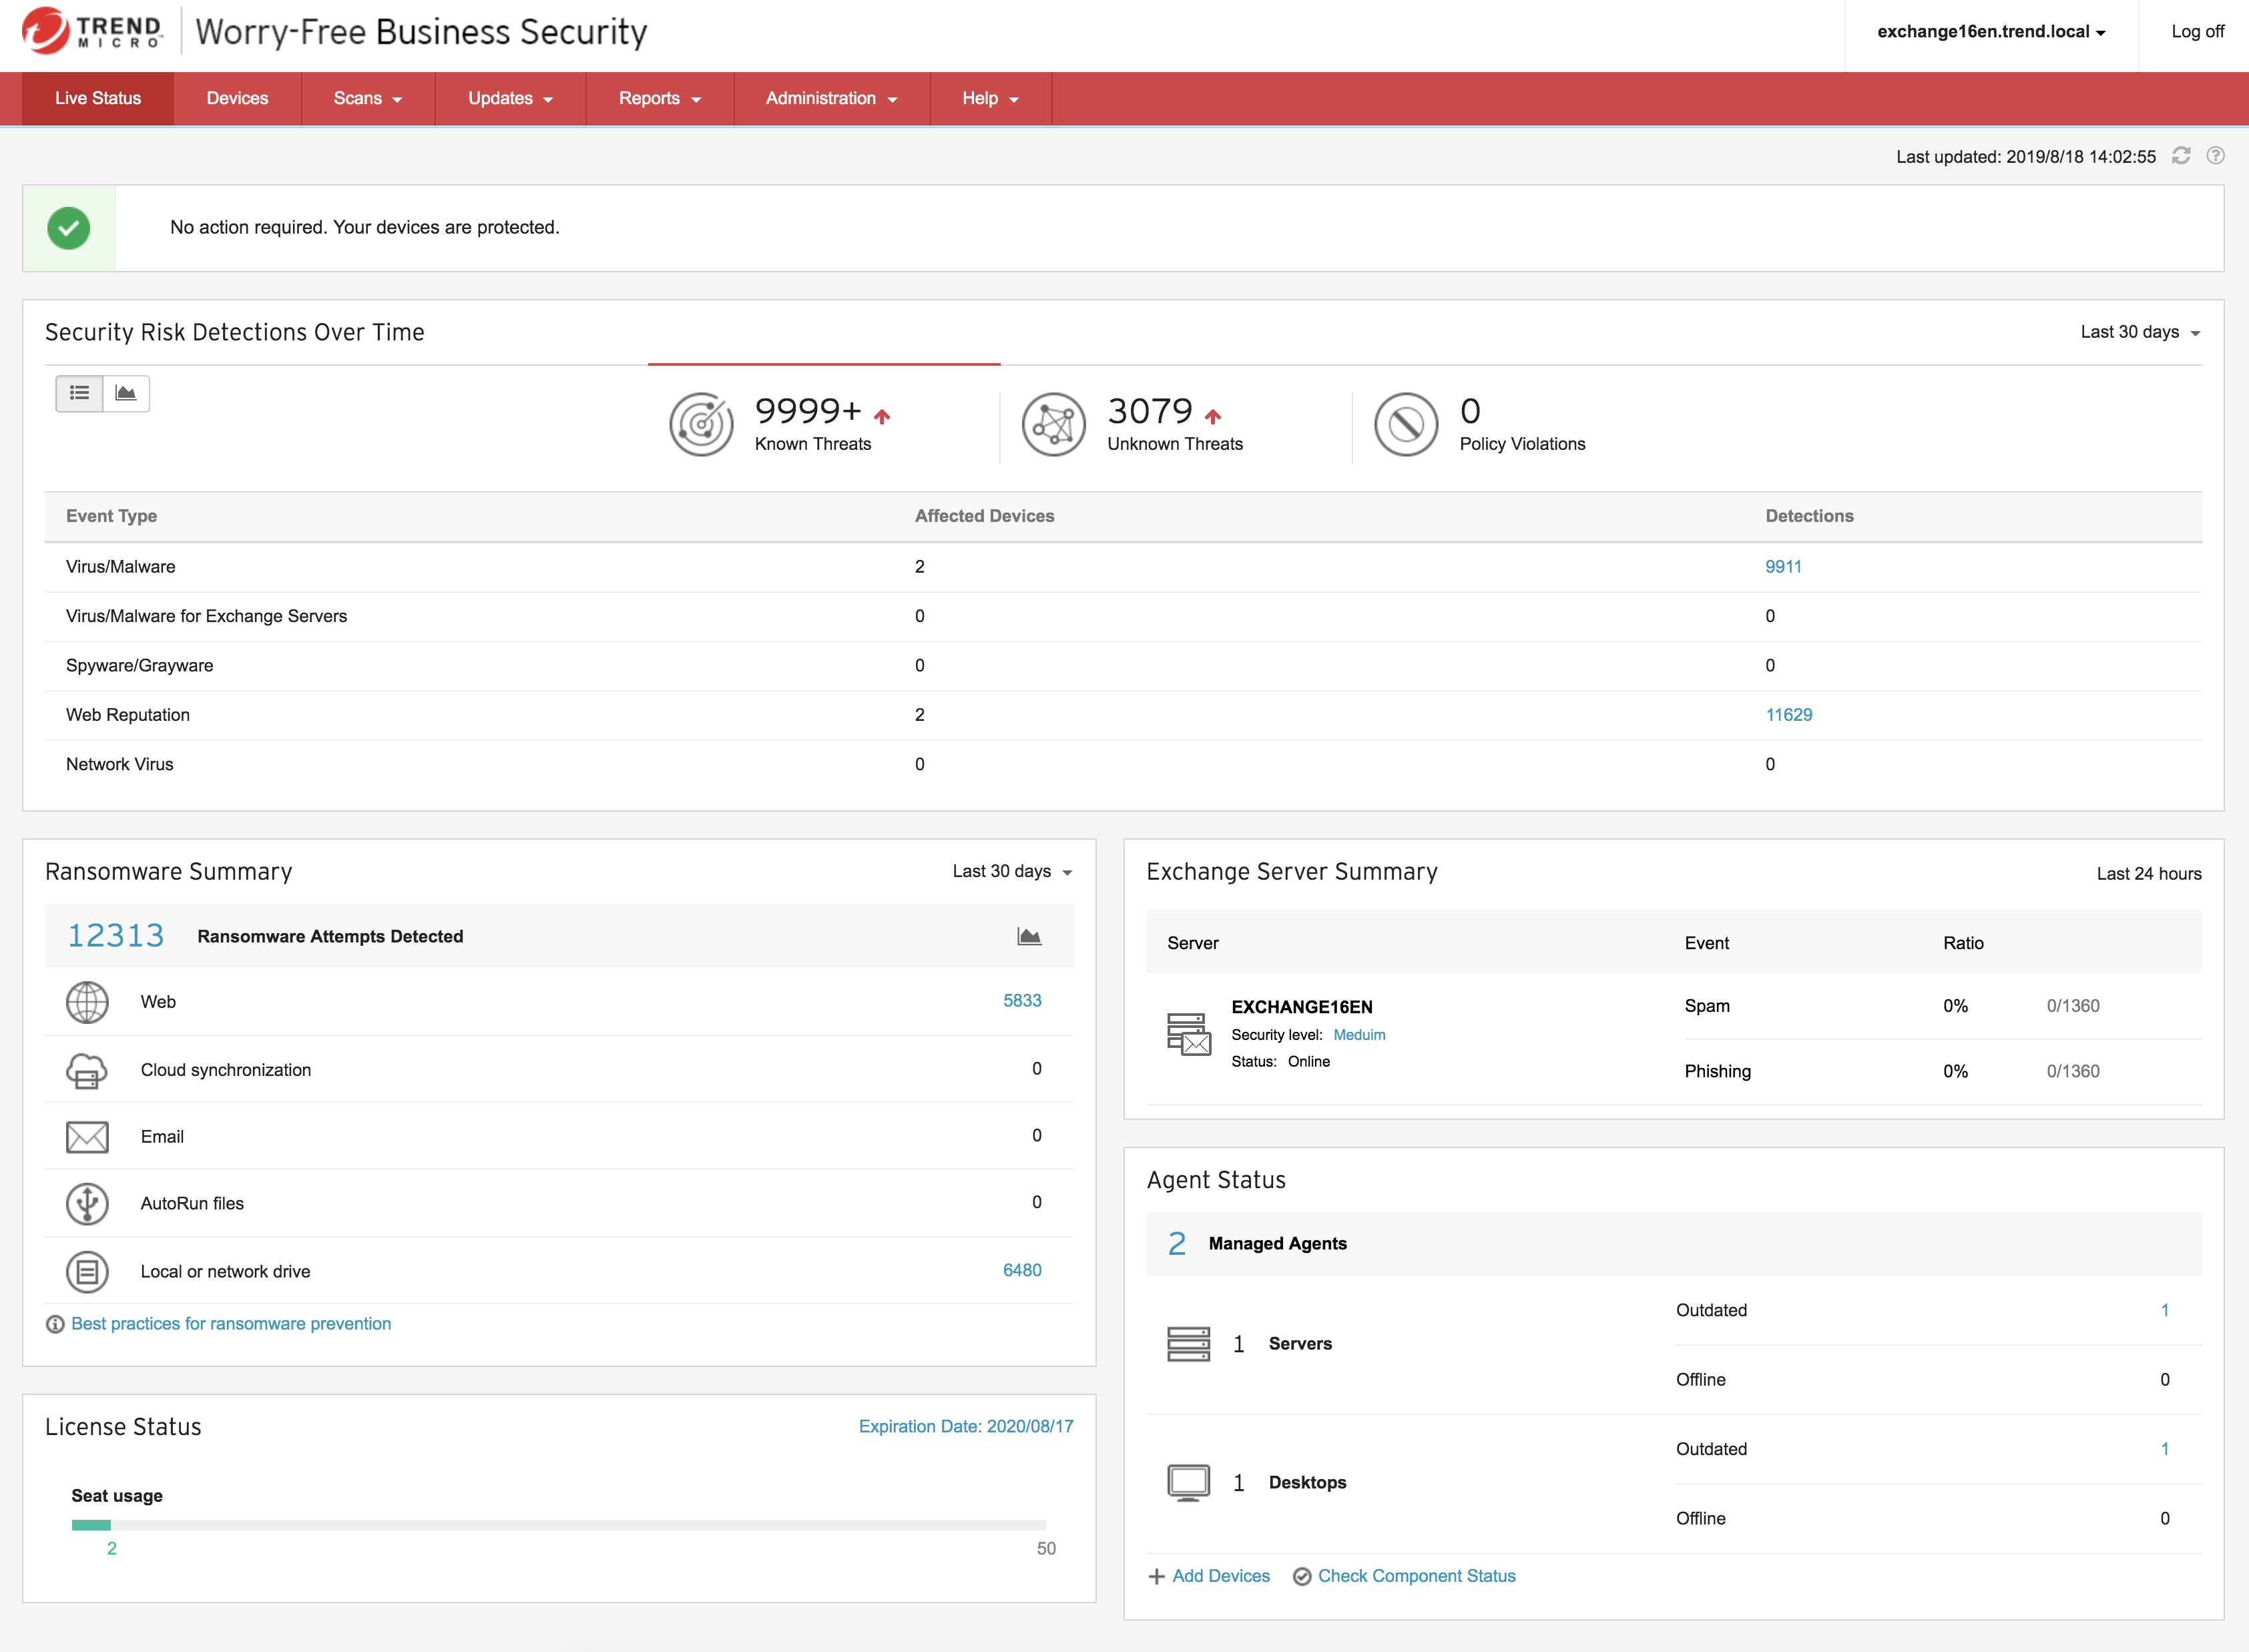Click Virus/Malware for Exchange Servers row
The height and width of the screenshot is (1652, 2249).
coord(1123,617)
